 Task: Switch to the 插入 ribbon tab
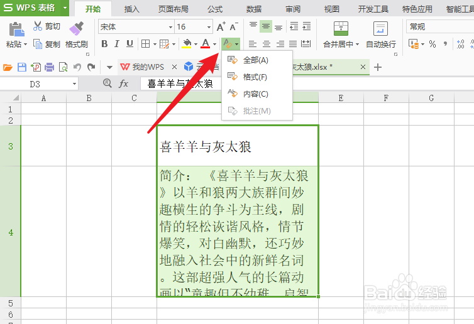tap(132, 9)
